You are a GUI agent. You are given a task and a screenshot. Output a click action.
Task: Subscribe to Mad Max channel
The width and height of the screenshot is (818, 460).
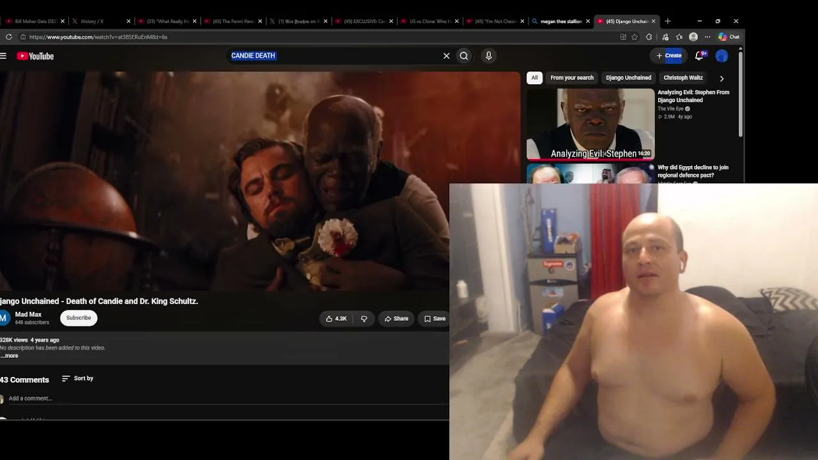tap(79, 318)
